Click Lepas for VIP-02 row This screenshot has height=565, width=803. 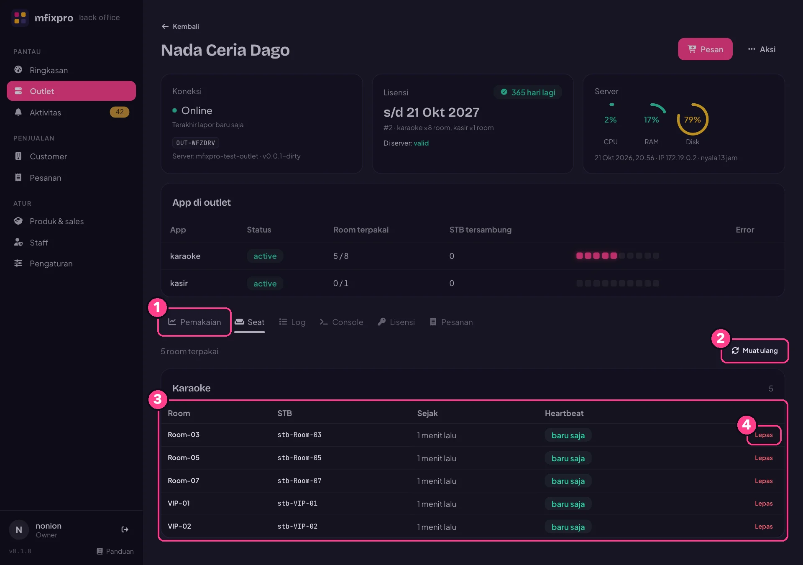coord(764,527)
